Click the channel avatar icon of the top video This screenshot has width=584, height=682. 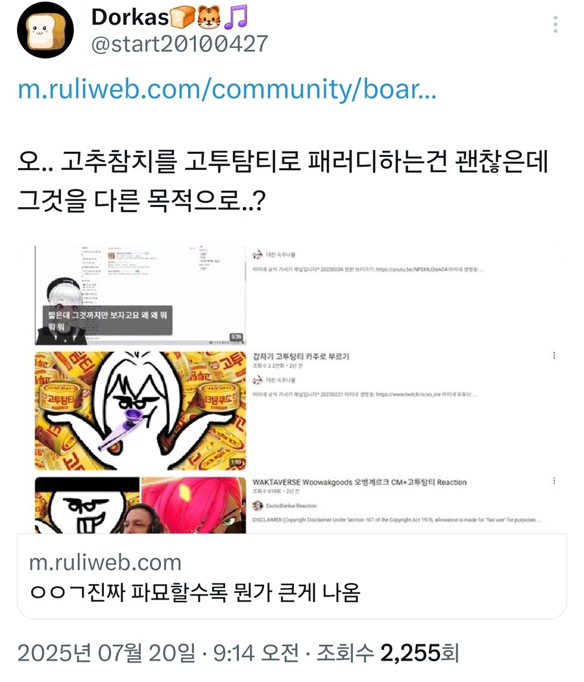258,254
